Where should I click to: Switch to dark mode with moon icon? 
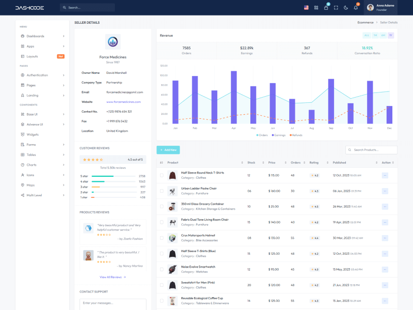[346, 7]
